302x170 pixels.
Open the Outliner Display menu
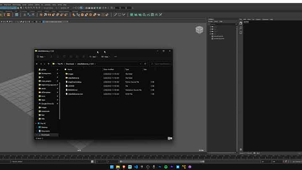tap(211, 21)
